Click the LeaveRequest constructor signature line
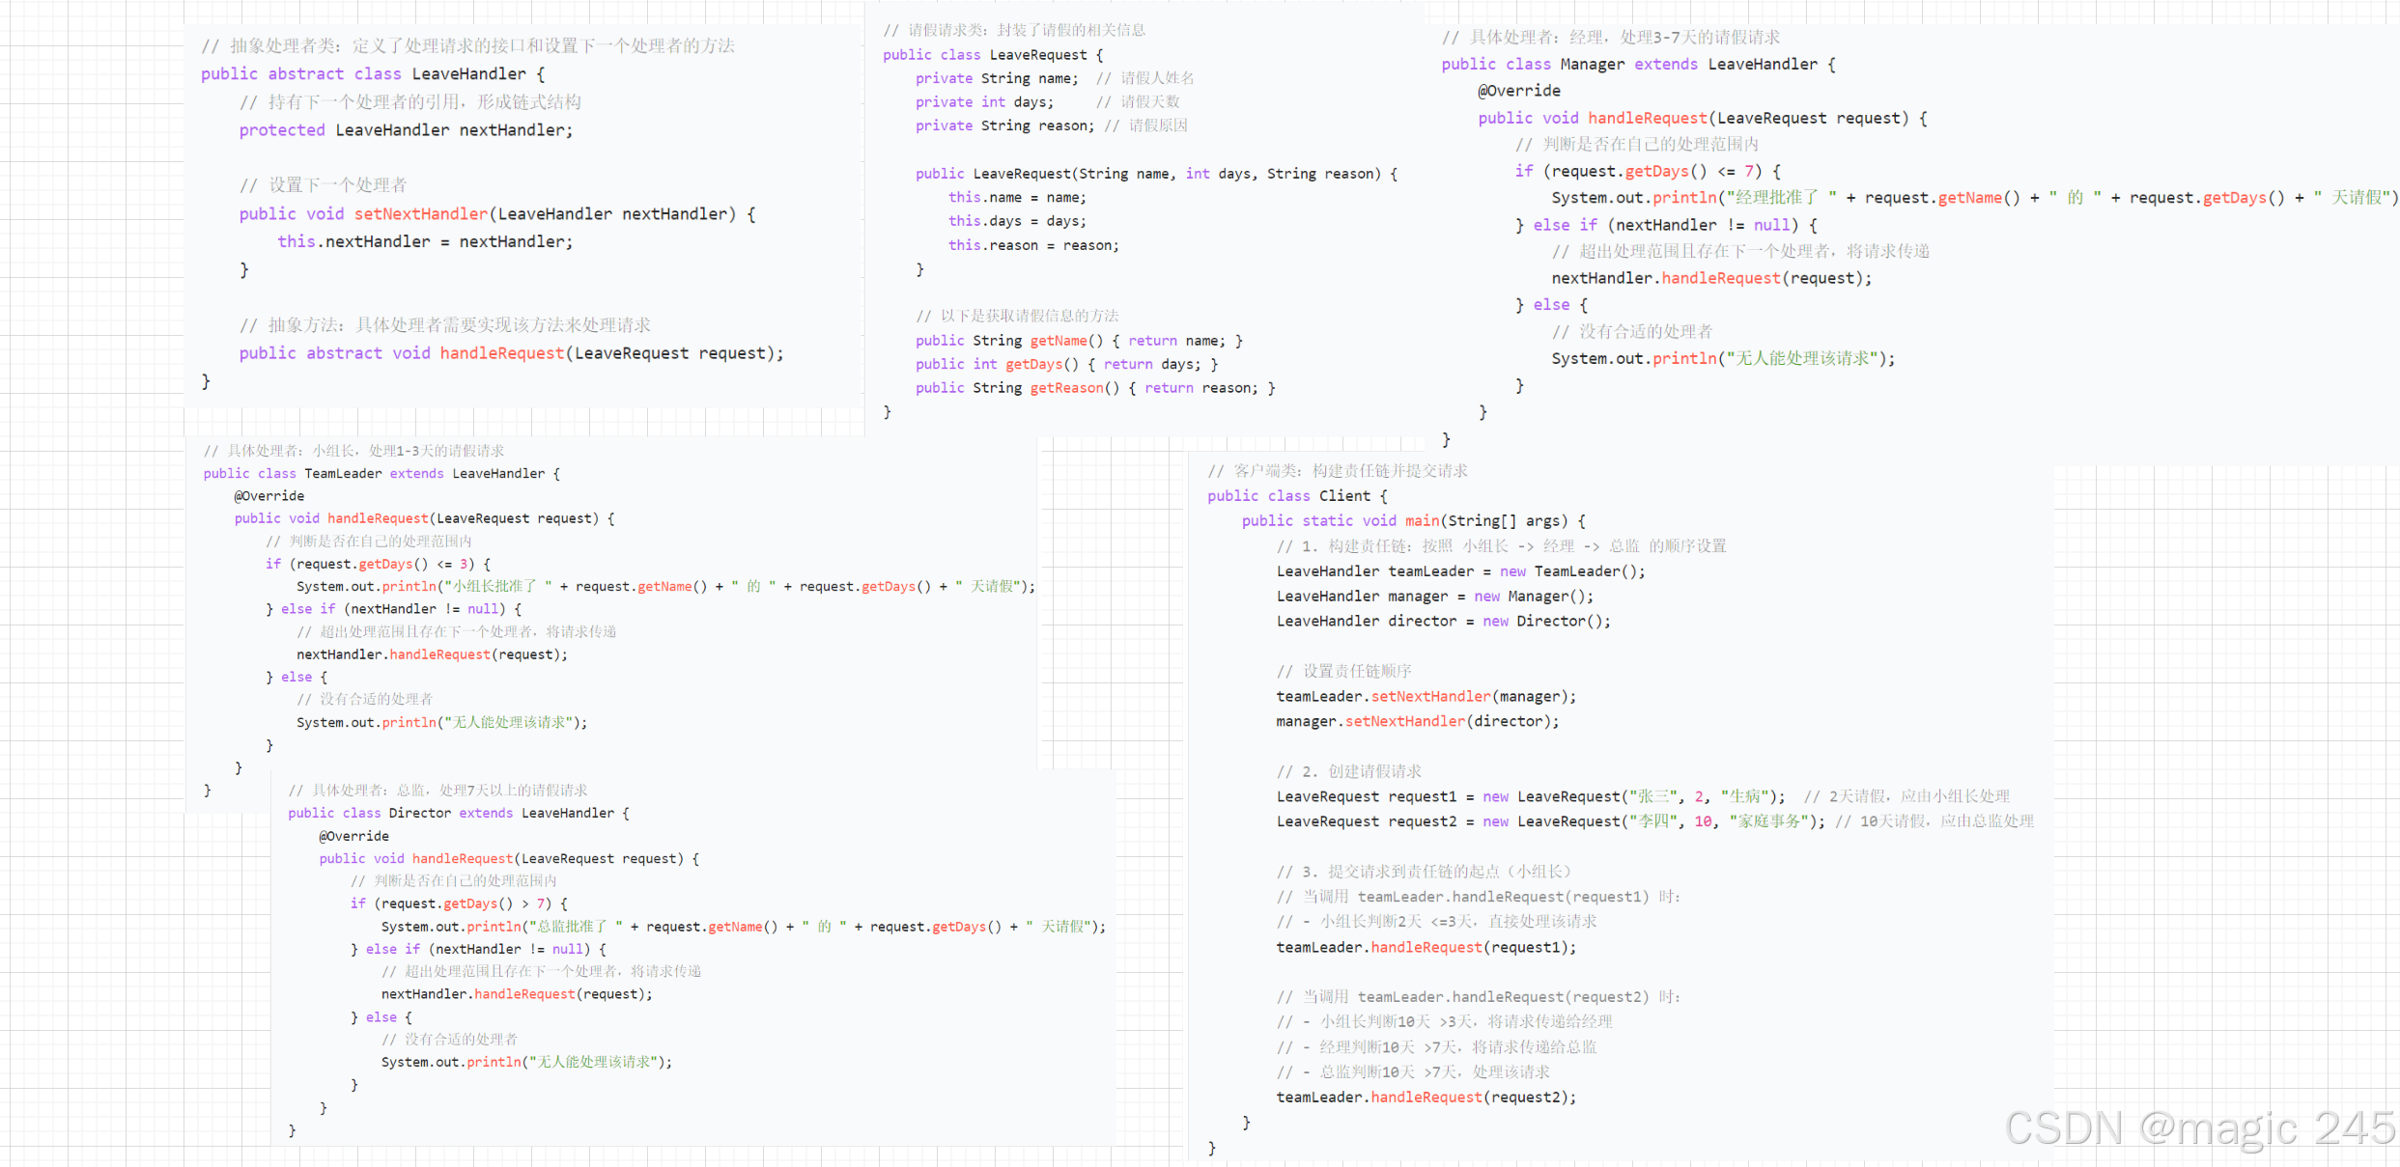Viewport: 2400px width, 1167px height. (1155, 174)
